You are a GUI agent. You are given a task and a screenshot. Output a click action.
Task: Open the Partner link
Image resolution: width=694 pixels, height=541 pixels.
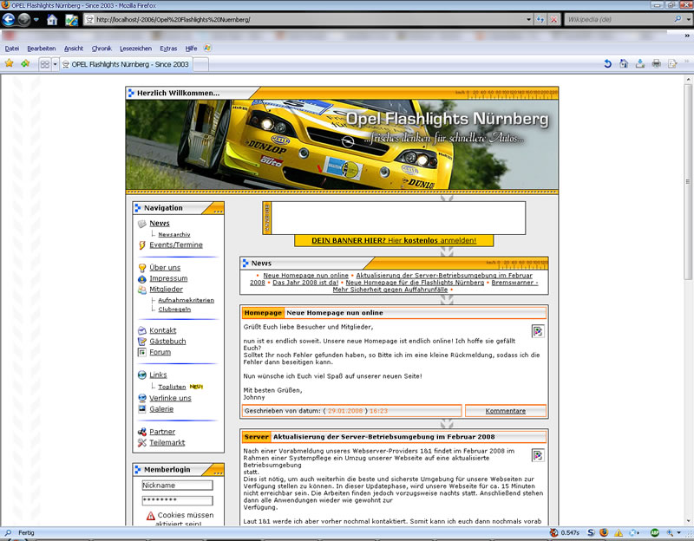[x=162, y=432]
